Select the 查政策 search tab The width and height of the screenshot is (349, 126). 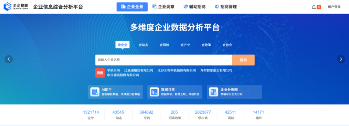click(206, 45)
